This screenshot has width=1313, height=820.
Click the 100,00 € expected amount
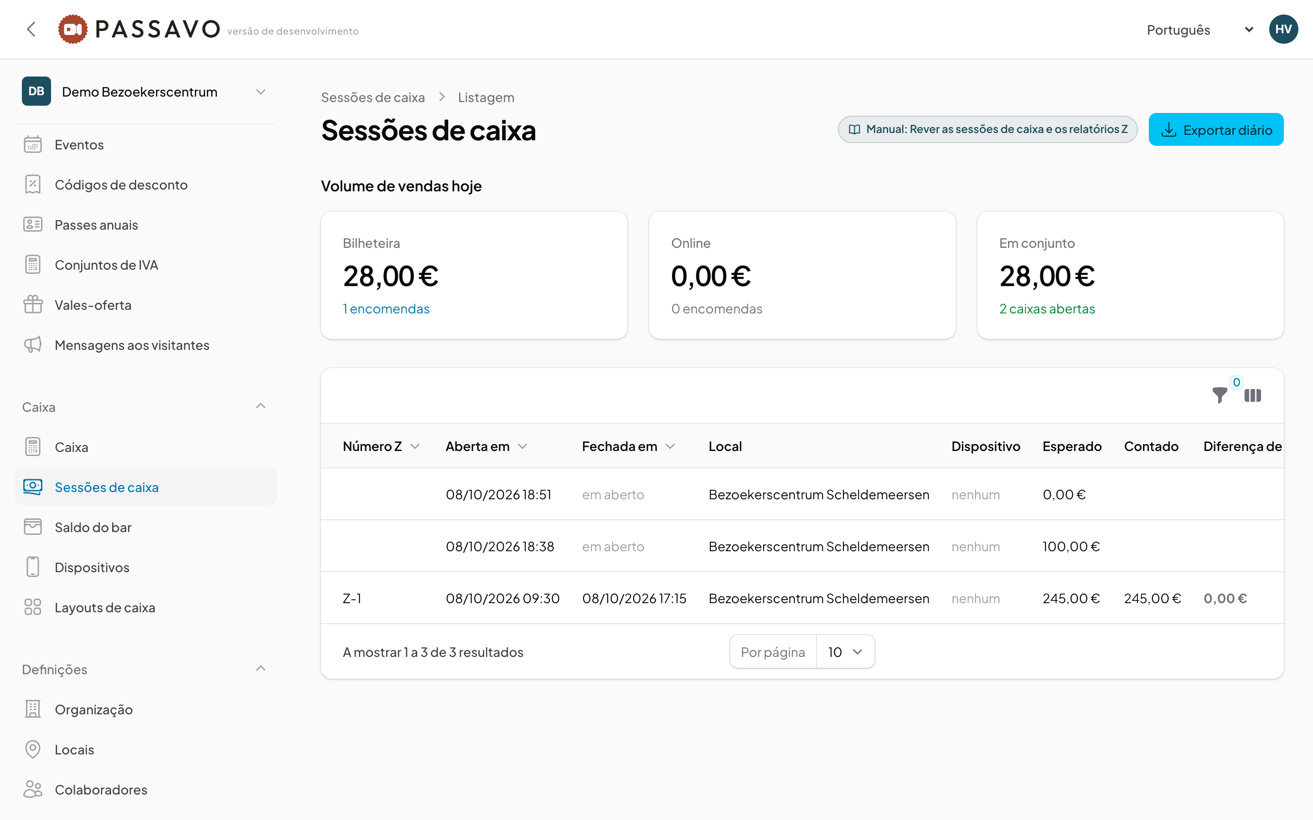click(1071, 546)
